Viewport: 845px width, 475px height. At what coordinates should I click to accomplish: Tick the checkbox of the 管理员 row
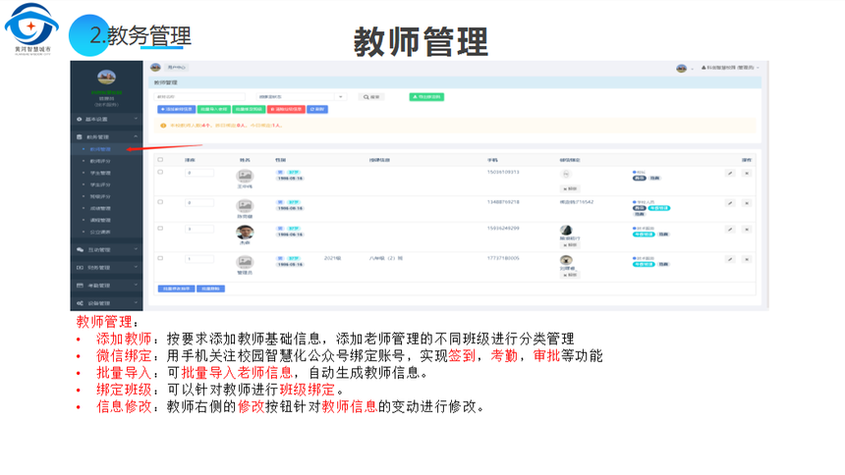pyautogui.click(x=160, y=258)
